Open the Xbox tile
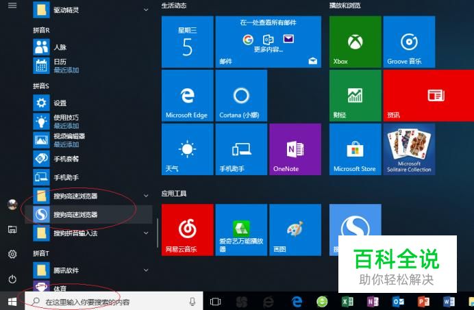The image size is (474, 310). [355, 42]
